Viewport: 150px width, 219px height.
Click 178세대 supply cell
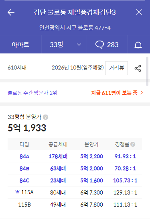pos(58,156)
